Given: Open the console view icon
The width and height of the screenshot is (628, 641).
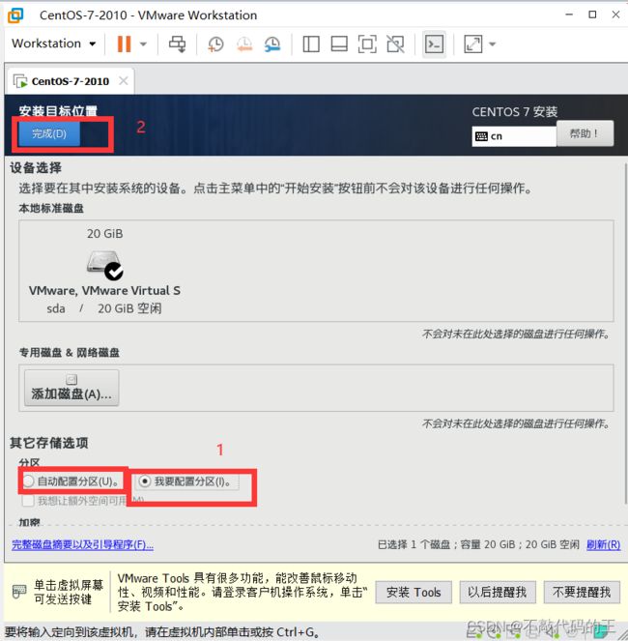Looking at the screenshot, I should pos(434,44).
